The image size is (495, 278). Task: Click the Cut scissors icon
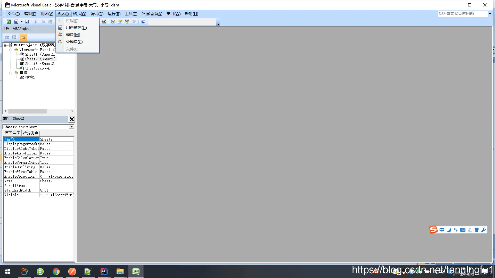point(36,22)
